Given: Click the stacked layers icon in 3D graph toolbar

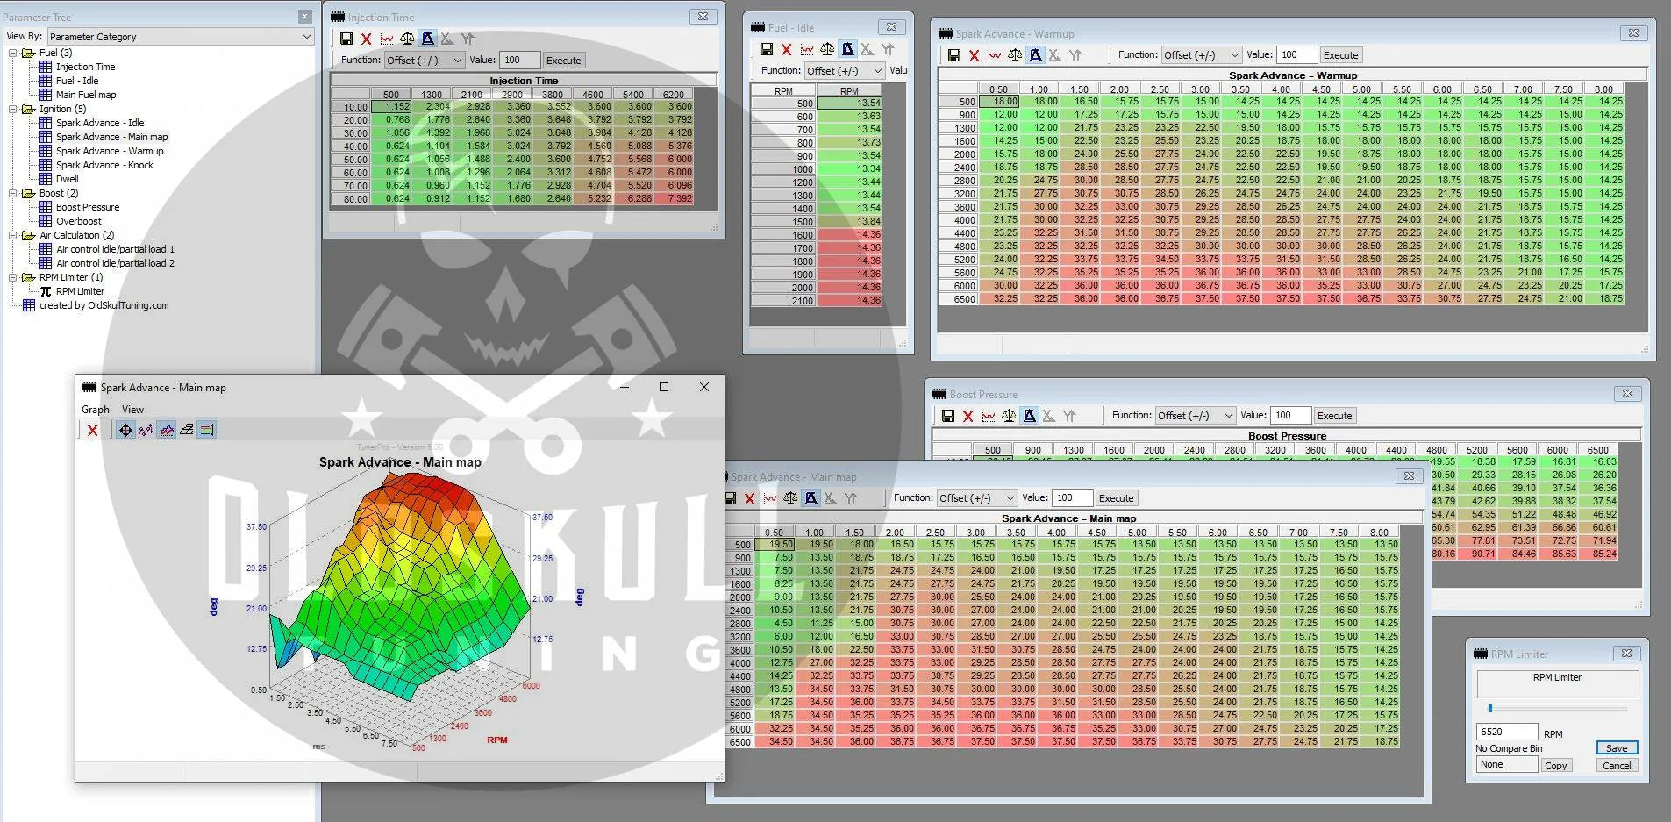Looking at the screenshot, I should click(x=186, y=430).
